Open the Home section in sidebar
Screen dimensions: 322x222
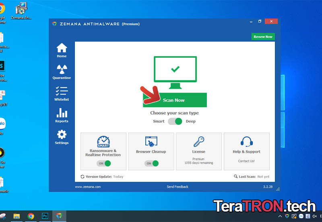pos(62,50)
